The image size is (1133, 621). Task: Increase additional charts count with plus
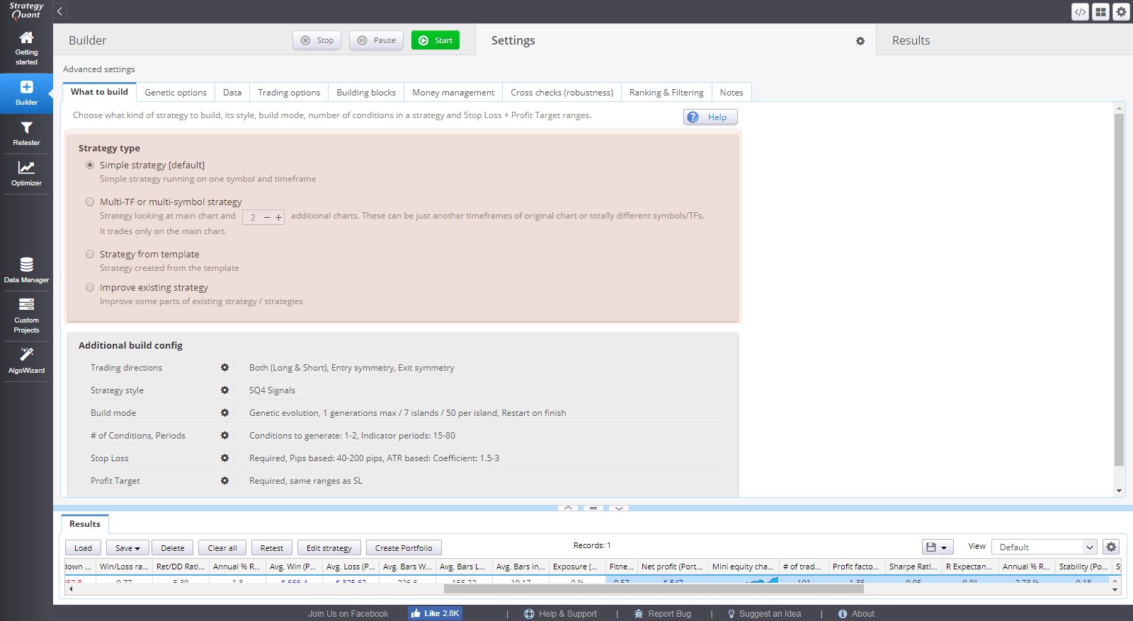279,218
